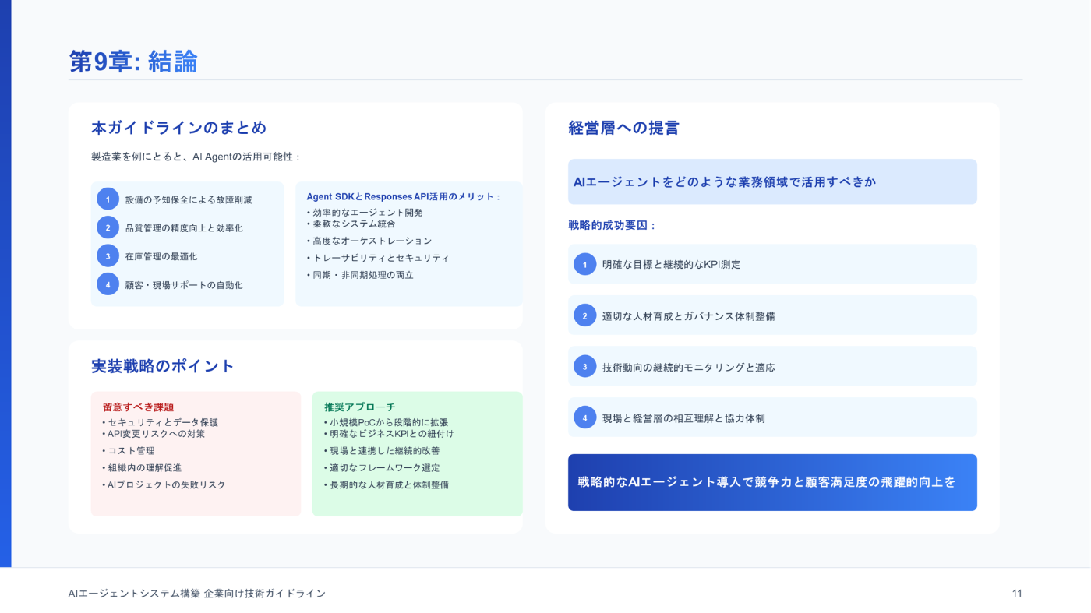This screenshot has height=613, width=1091.
Task: Click number 3 badge beside 技術動向の継続的モニタリングと適応
Action: click(584, 366)
